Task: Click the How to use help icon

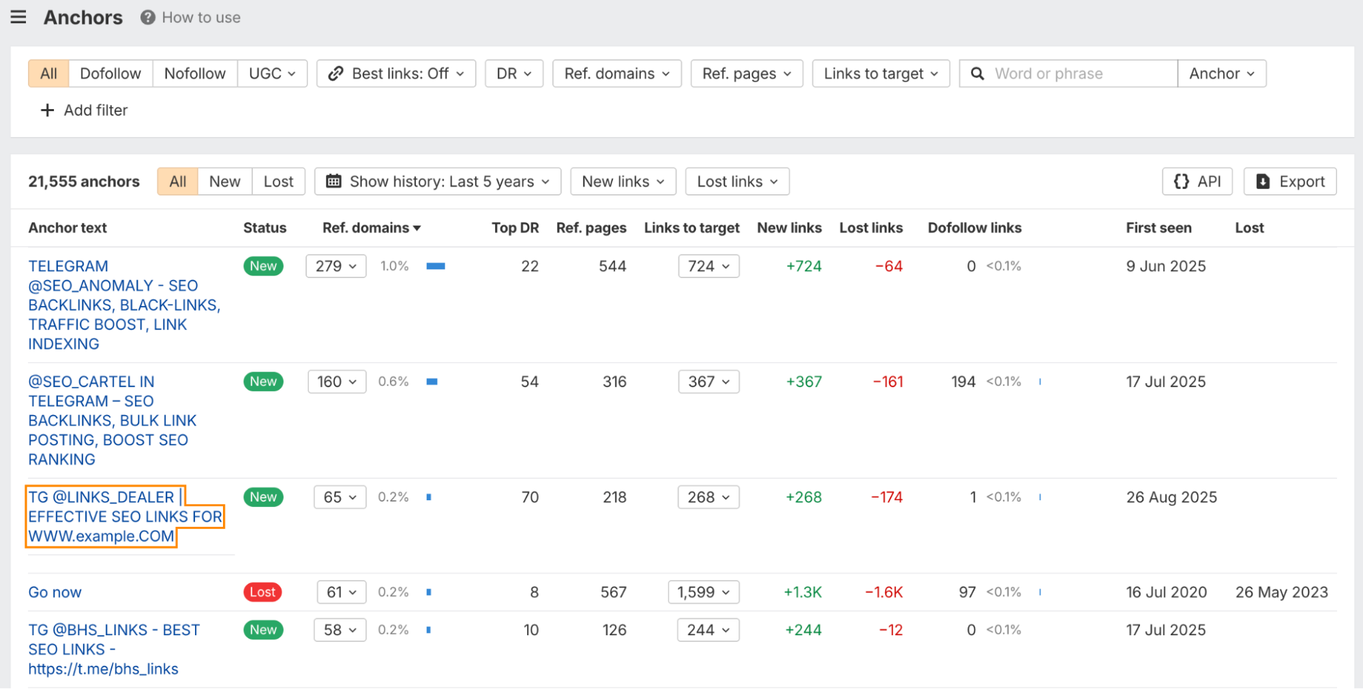Action: click(148, 18)
